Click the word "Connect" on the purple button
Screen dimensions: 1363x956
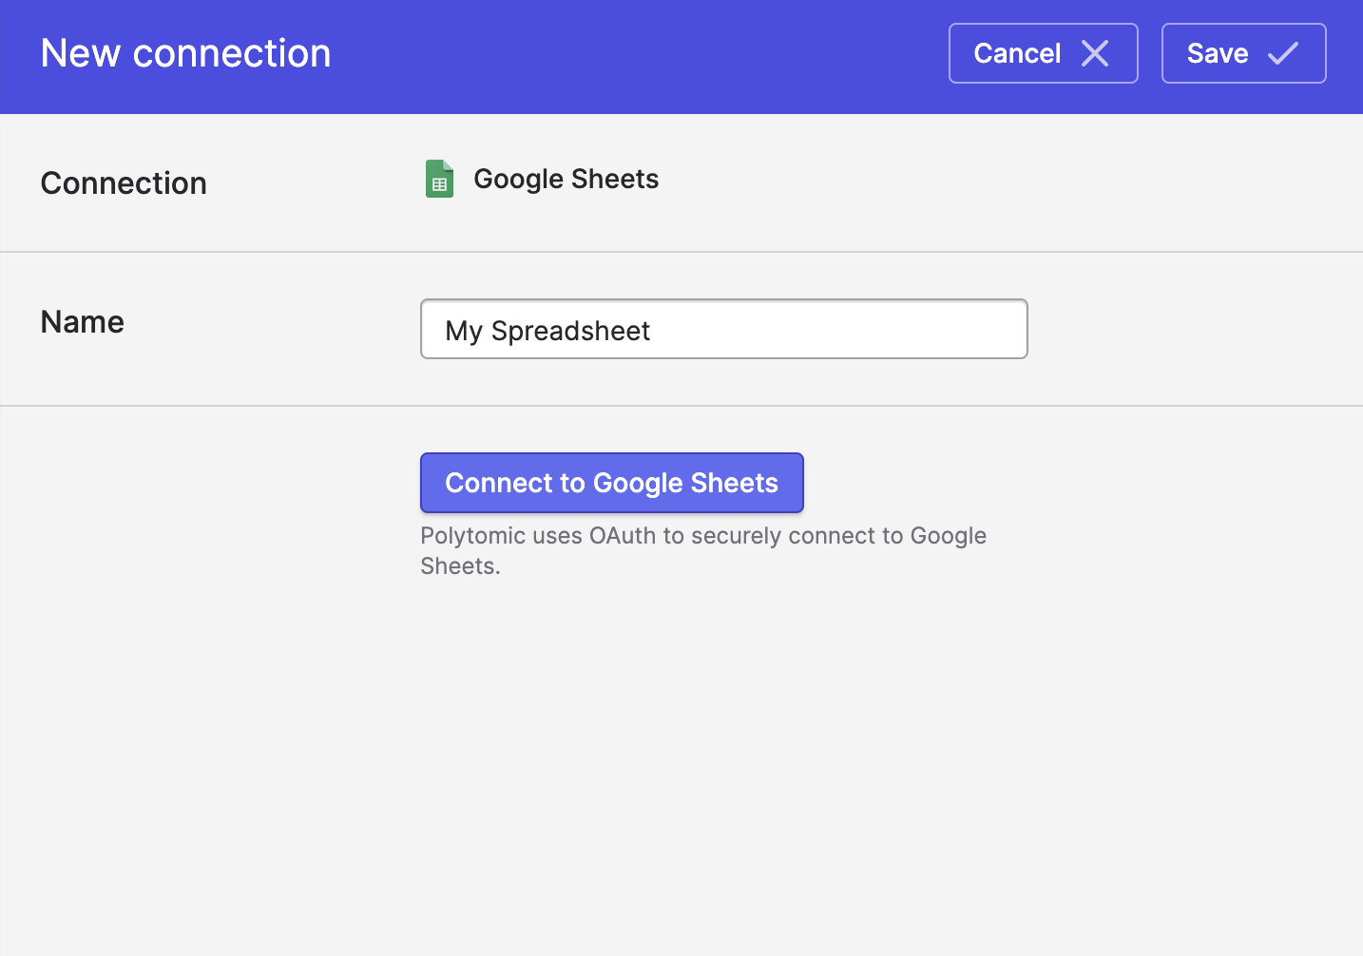(x=500, y=483)
